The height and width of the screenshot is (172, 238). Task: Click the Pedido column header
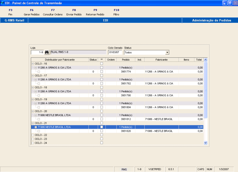[126, 60]
